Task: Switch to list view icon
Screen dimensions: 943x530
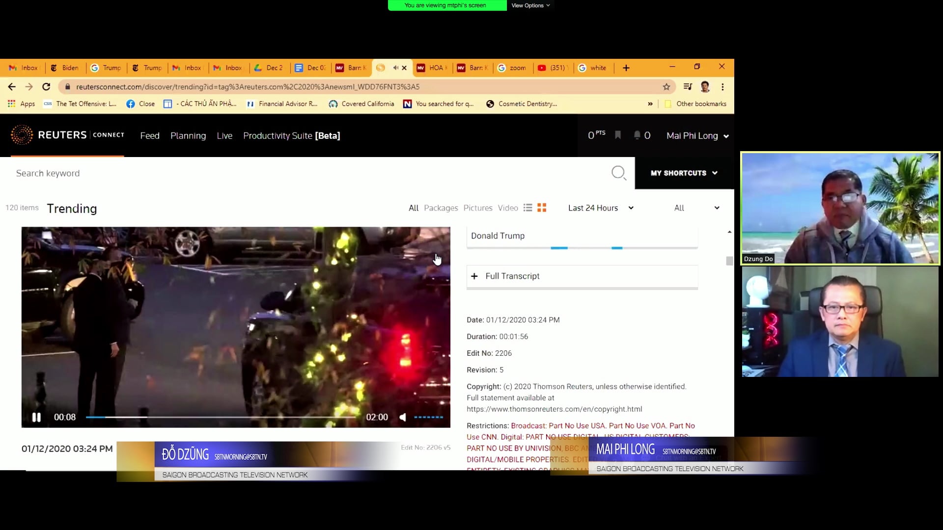Action: pos(528,208)
